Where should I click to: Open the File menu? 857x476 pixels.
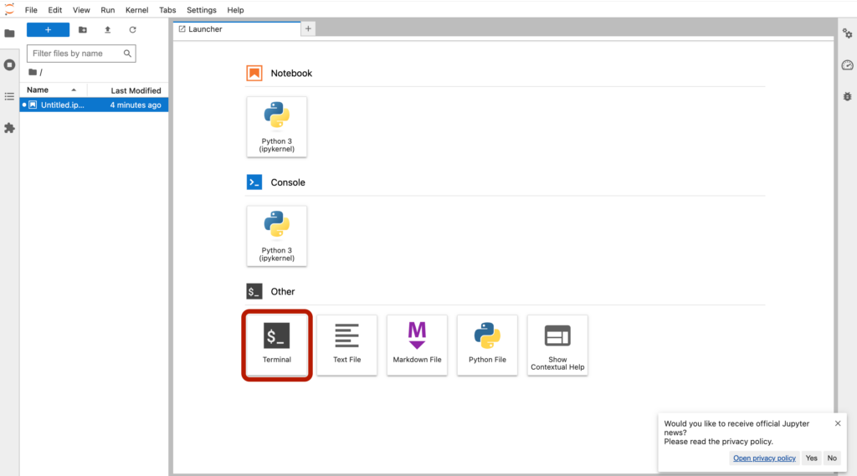point(31,10)
